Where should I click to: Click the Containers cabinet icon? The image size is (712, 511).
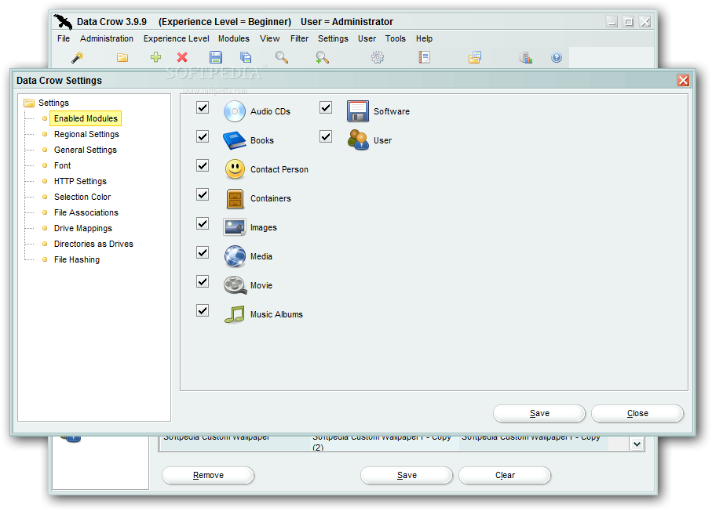pos(235,198)
